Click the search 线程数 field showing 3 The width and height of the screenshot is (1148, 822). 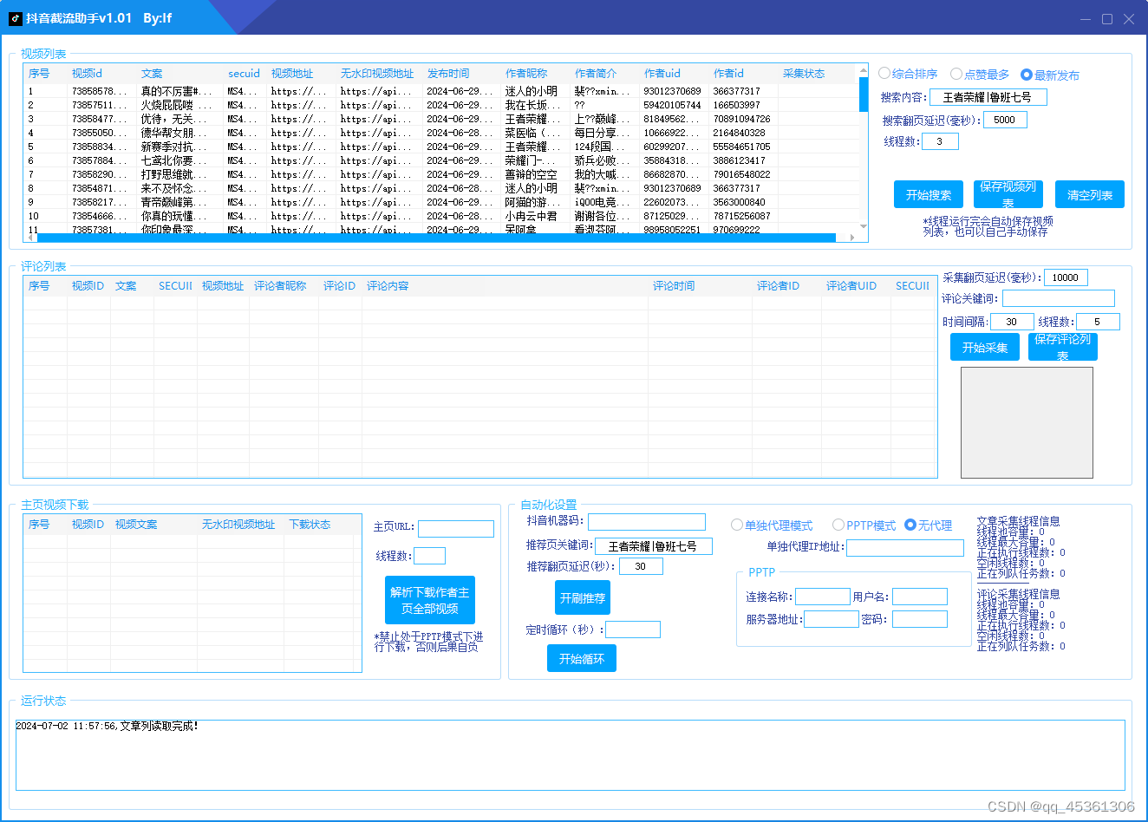pyautogui.click(x=940, y=141)
